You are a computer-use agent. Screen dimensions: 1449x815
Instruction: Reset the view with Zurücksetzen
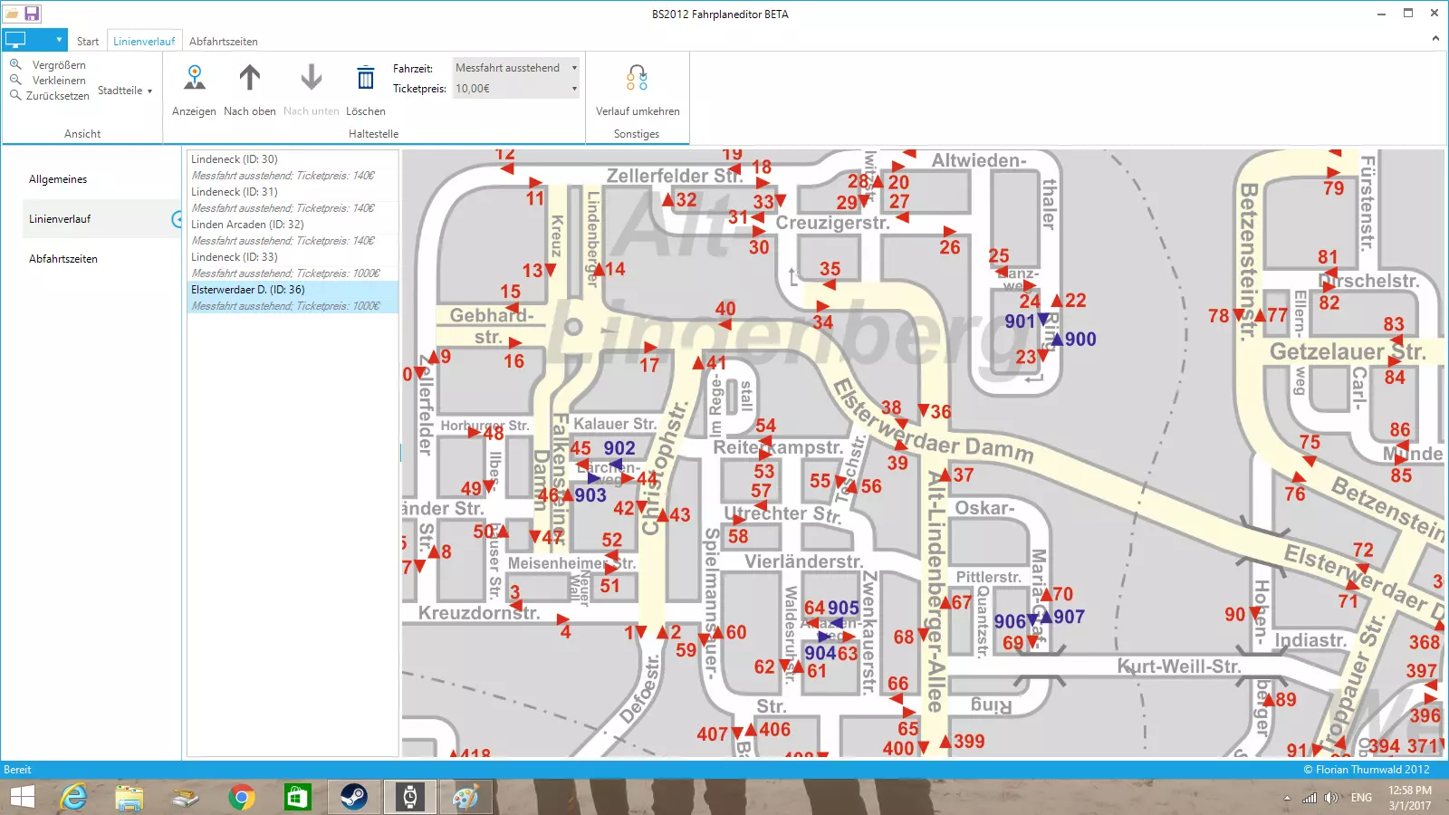[51, 96]
